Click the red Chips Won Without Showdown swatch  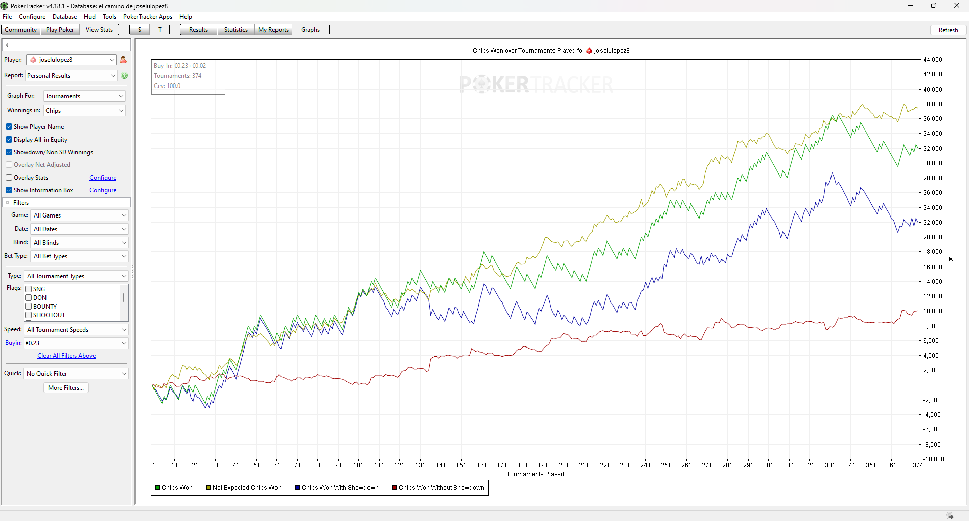pos(394,488)
